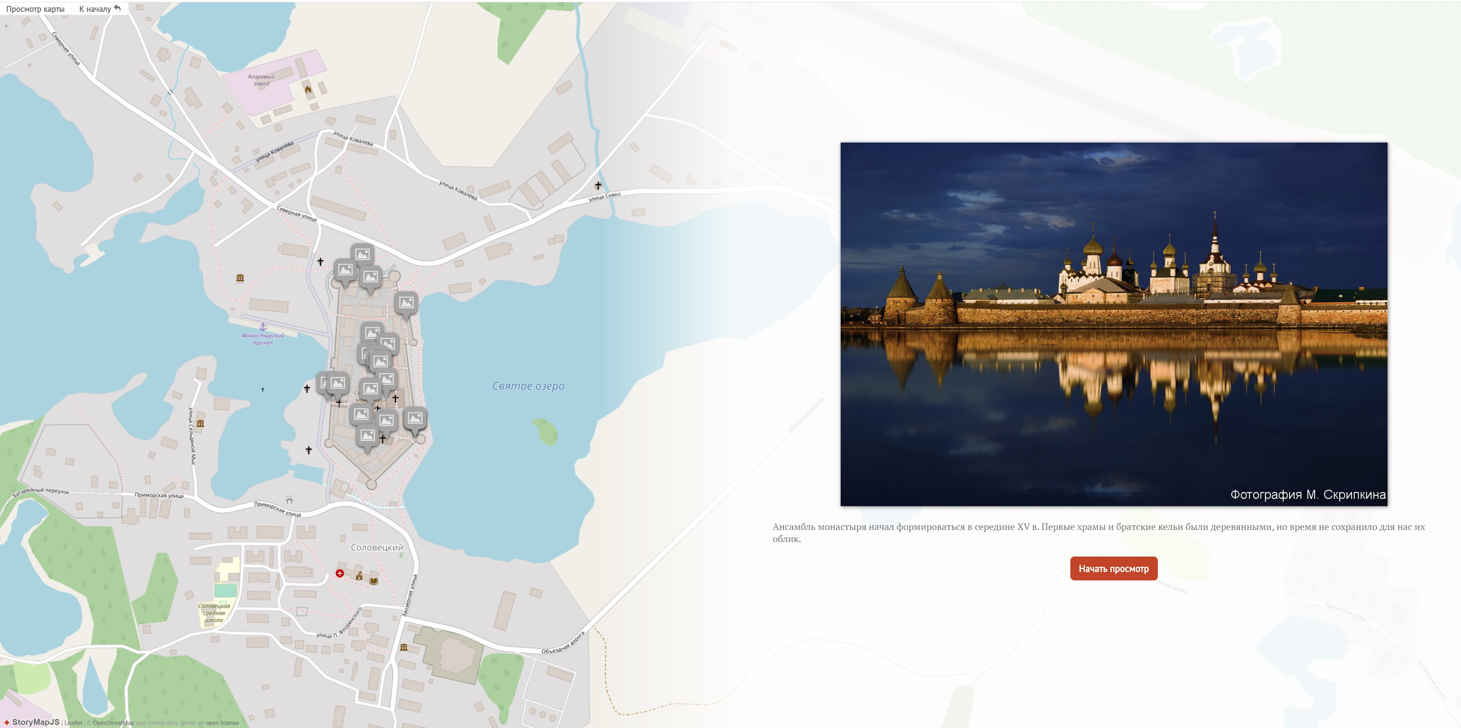Open the OpenStreetMap attribution link
Viewport: 1461px width, 728px height.
click(113, 723)
